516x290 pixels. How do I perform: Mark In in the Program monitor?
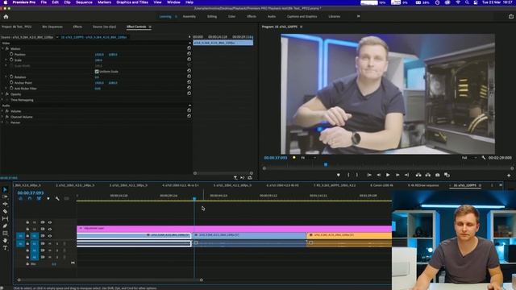pyautogui.click(x=348, y=175)
